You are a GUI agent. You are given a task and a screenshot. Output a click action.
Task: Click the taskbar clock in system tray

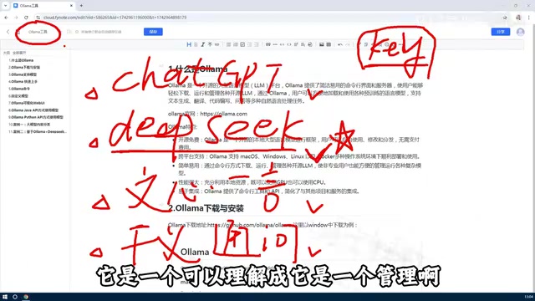click(x=528, y=297)
